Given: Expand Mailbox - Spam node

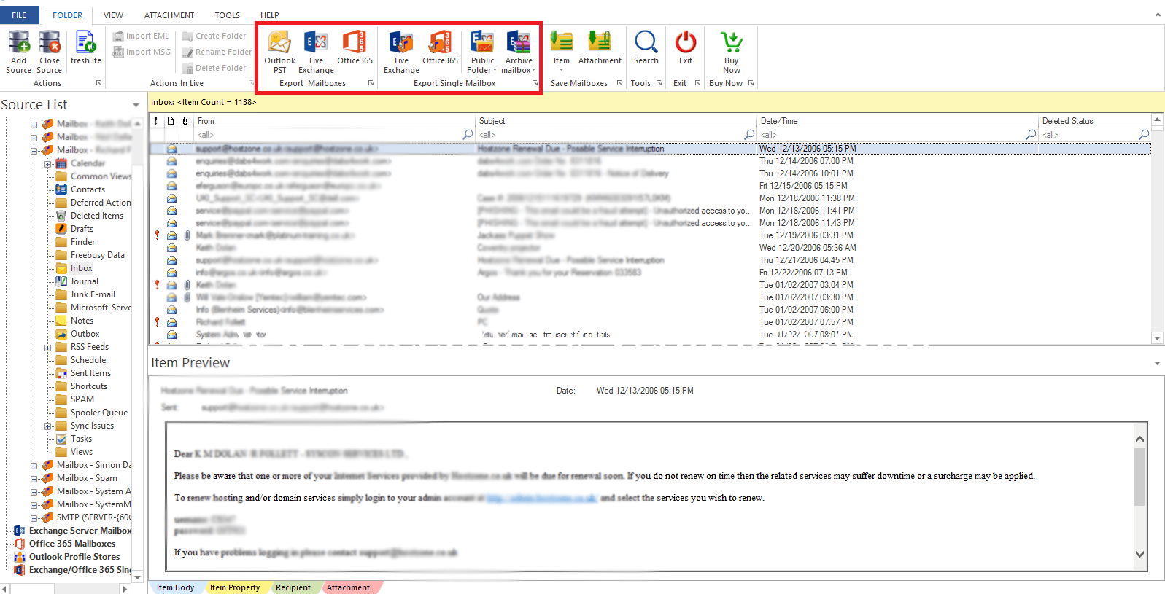Looking at the screenshot, I should pyautogui.click(x=34, y=478).
